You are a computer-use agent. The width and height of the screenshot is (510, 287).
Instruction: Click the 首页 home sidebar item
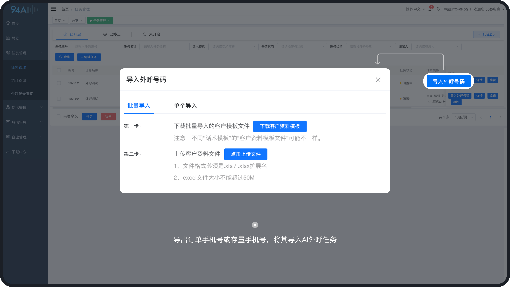(x=15, y=23)
